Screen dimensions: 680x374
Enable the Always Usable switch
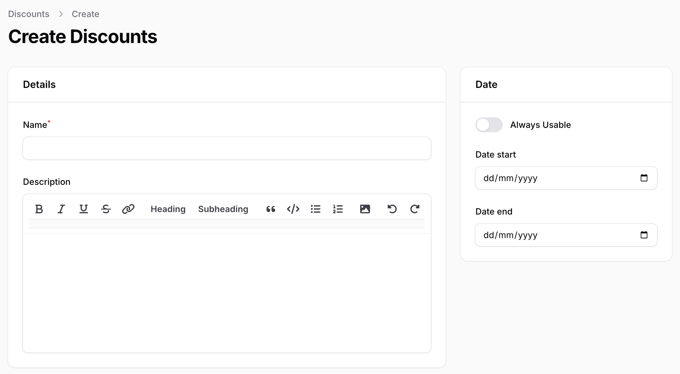pyautogui.click(x=489, y=125)
